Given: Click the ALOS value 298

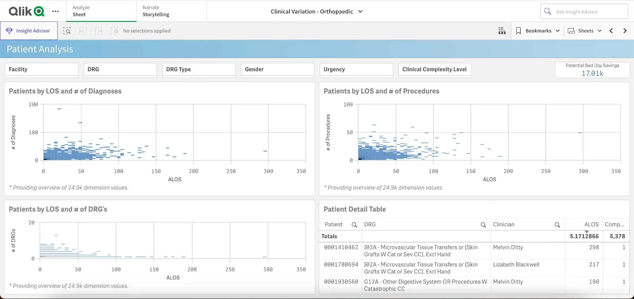Looking at the screenshot, I should [x=594, y=247].
